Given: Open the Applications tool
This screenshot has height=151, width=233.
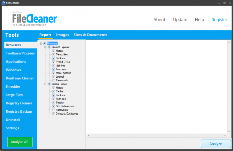Looking at the screenshot, I should (x=16, y=62).
